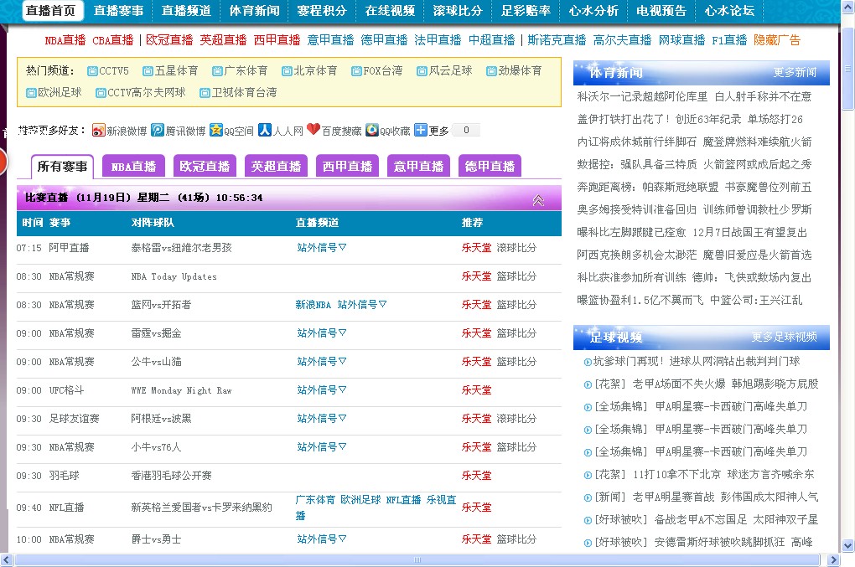Viewport: 855px width, 567px height.
Task: Click the horizontal scrollbar right arrow
Action: (x=834, y=560)
